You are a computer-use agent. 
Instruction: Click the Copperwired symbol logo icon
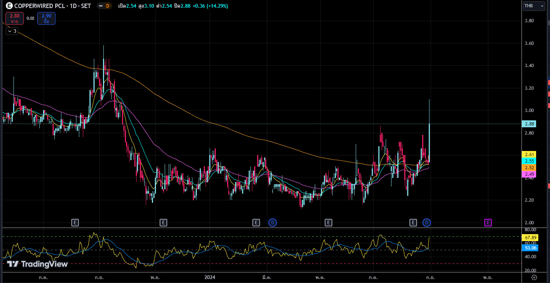(9, 6)
